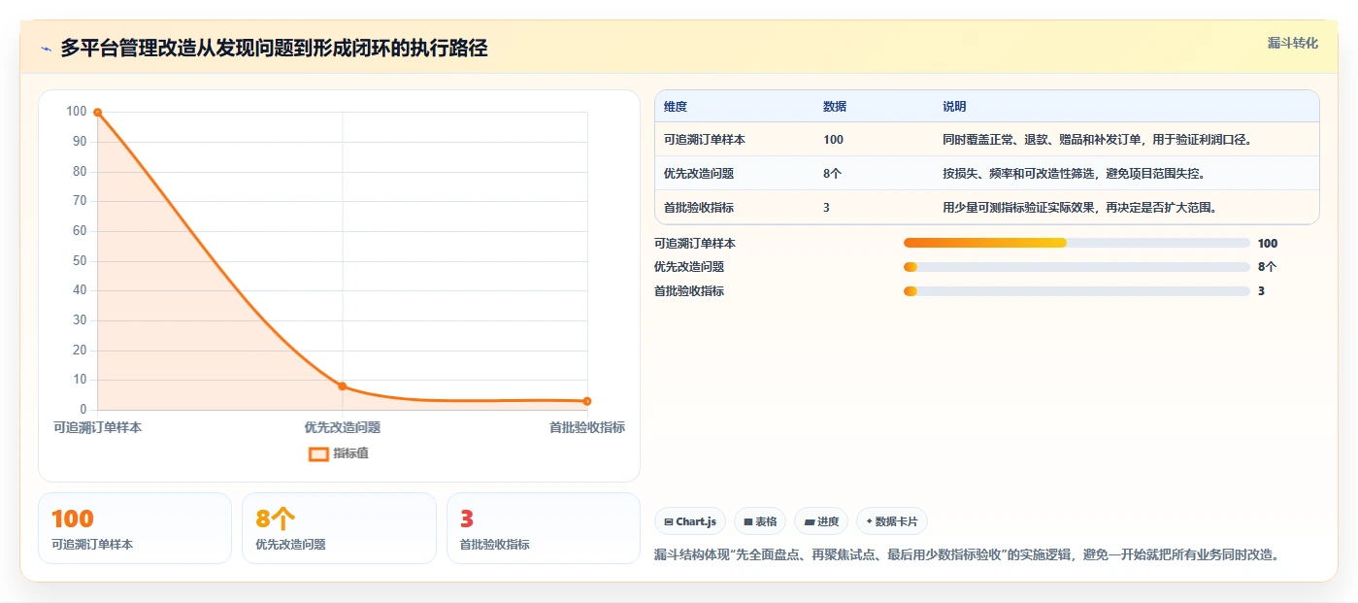Click the 首批验收指标 table cell
The width and height of the screenshot is (1358, 603).
click(x=699, y=208)
